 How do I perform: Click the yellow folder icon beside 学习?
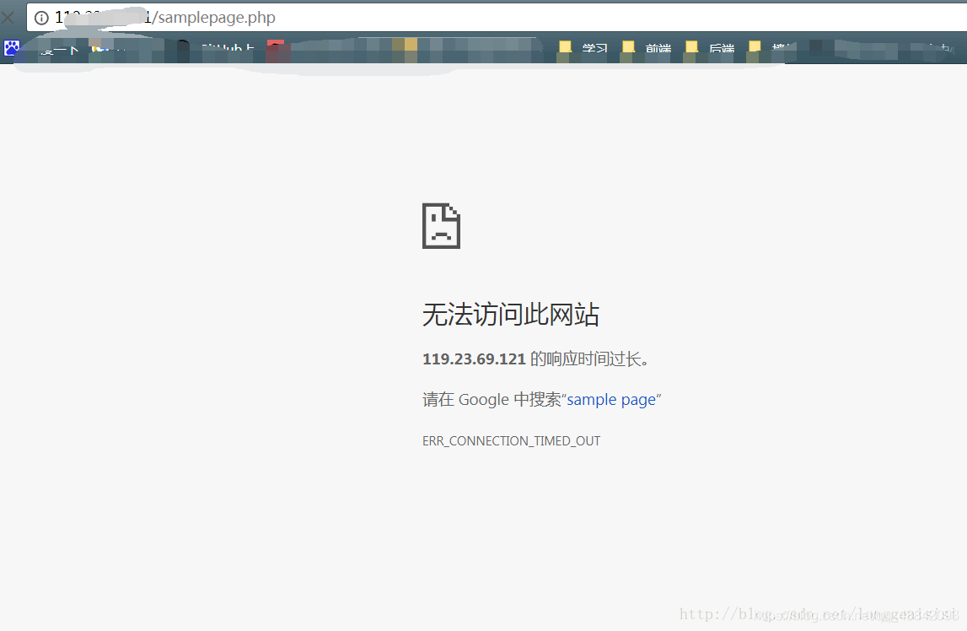[565, 48]
